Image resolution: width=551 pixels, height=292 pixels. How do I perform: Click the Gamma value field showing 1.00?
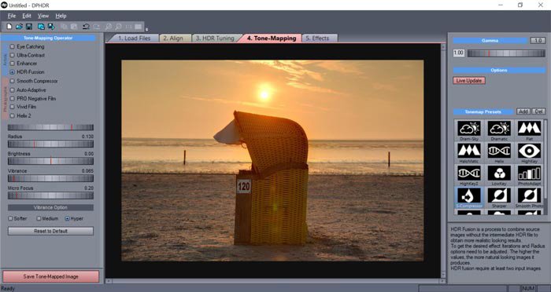click(459, 53)
